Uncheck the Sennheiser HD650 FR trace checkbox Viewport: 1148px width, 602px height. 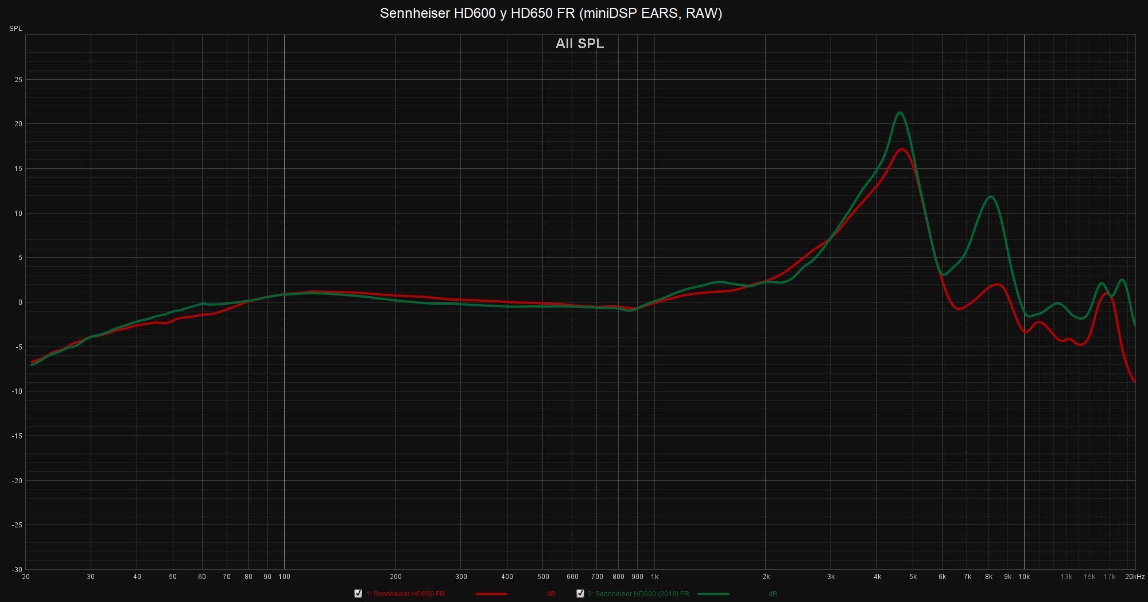click(358, 593)
